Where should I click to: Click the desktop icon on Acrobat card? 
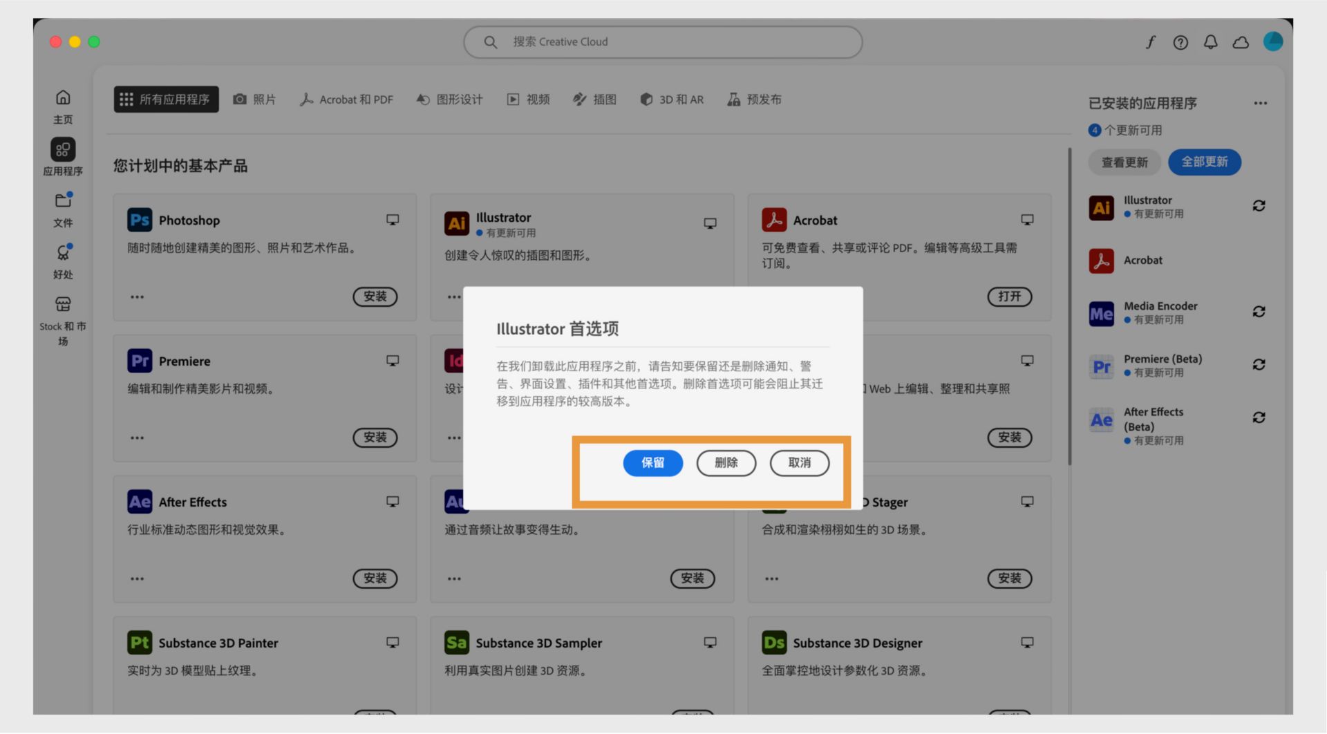1027,220
